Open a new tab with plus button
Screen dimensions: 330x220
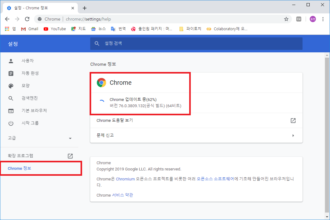point(84,8)
